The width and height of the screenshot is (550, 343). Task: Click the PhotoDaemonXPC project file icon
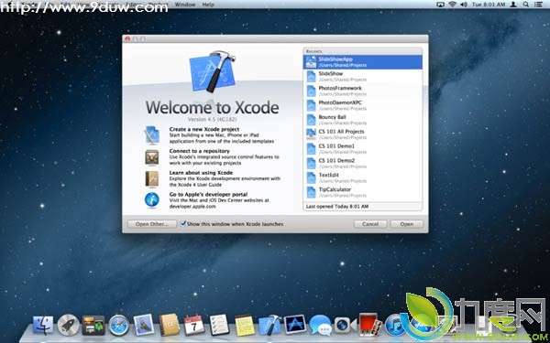point(311,105)
